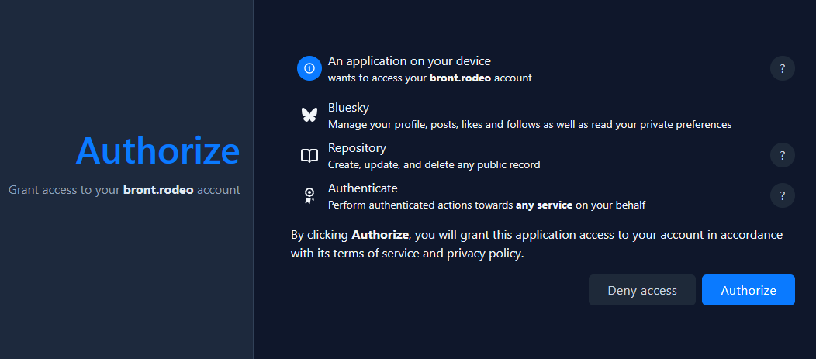Image resolution: width=816 pixels, height=359 pixels.
Task: Select the 'An application on your device' title
Action: click(409, 61)
